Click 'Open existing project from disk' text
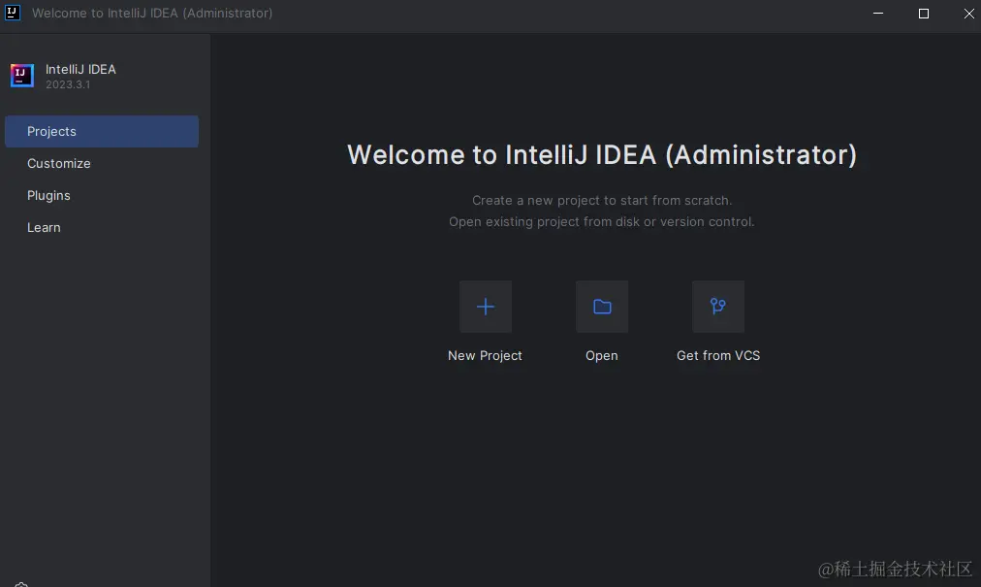 pyautogui.click(x=602, y=222)
